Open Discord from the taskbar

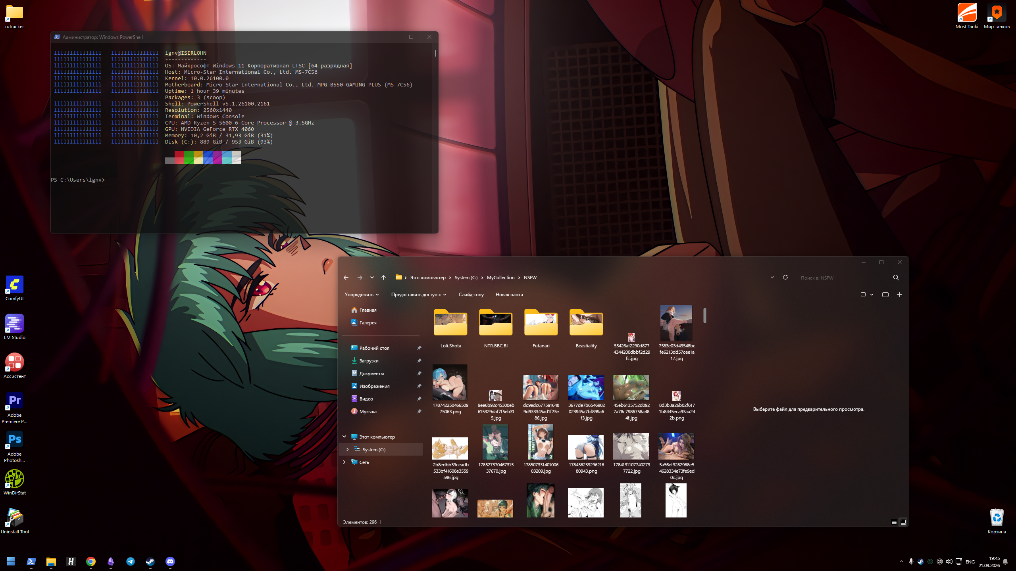(x=170, y=561)
